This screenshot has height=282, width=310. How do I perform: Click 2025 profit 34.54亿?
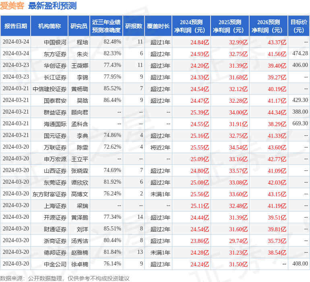click(x=238, y=147)
